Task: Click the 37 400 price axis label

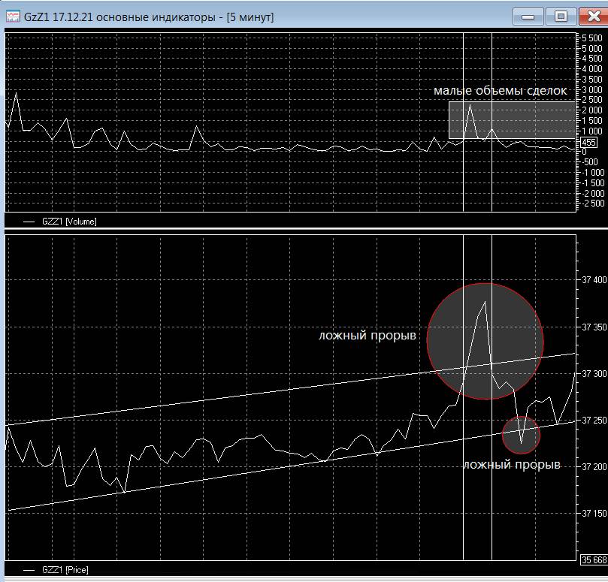Action: coord(594,280)
